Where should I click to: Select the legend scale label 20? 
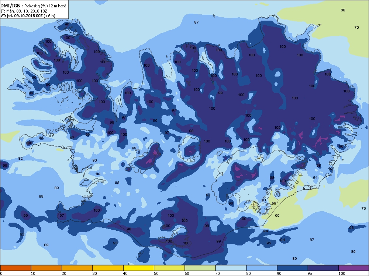(x=64, y=273)
